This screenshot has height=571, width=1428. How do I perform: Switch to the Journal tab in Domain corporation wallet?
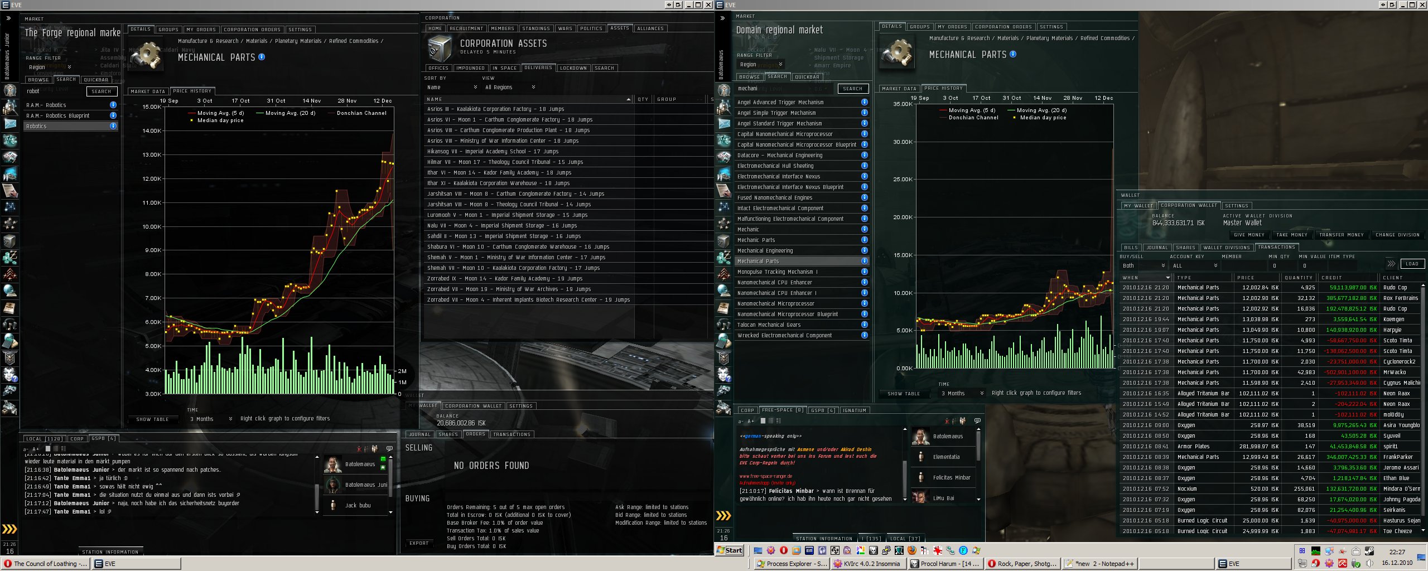tap(1157, 248)
